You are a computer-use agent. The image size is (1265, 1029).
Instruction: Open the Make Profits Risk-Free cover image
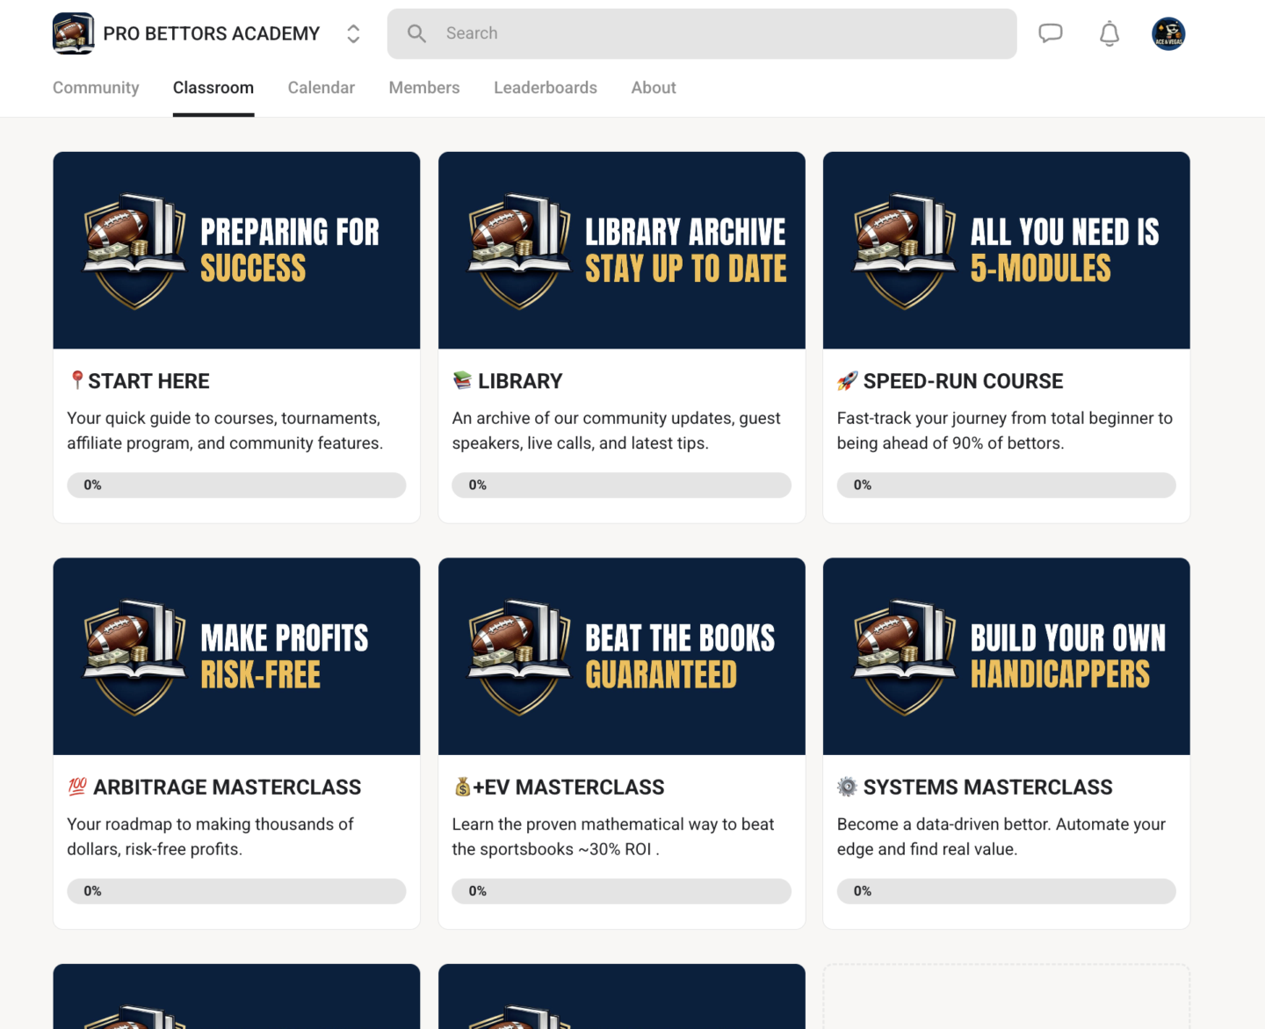(x=236, y=656)
